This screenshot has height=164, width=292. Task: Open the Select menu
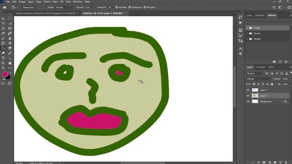[x=47, y=2]
